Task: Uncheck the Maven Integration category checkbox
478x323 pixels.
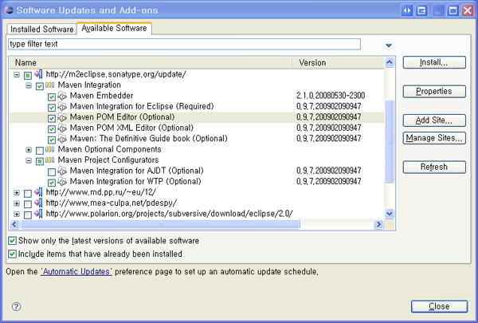Action: (x=40, y=86)
